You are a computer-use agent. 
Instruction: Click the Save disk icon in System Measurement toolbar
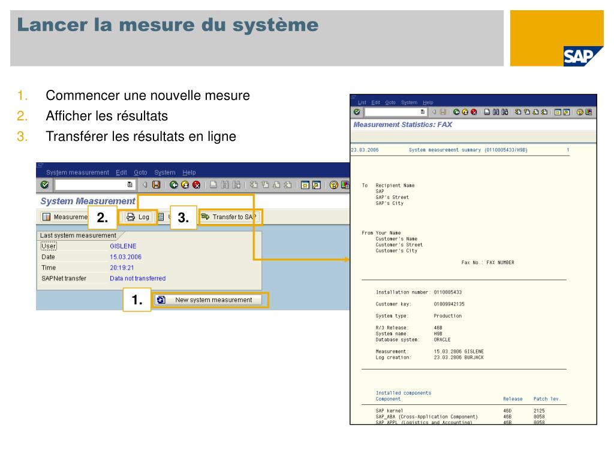point(156,184)
